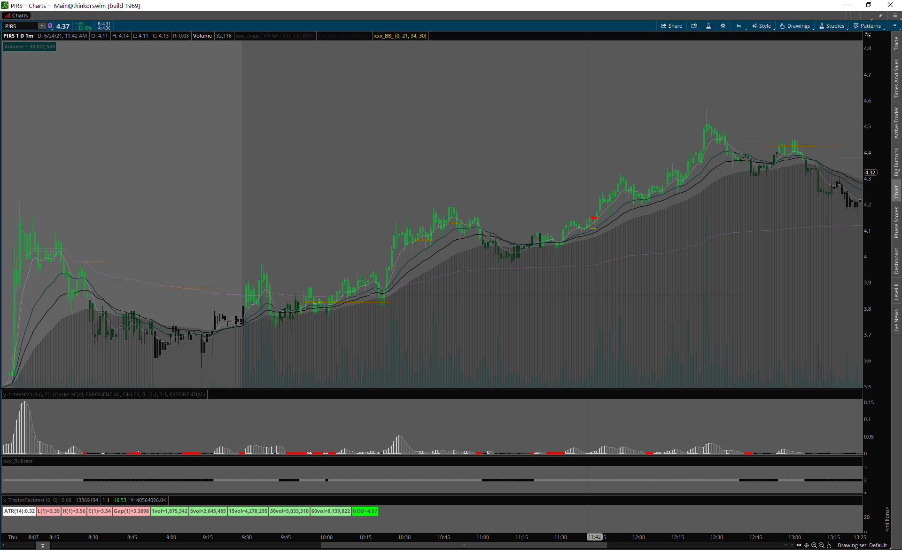Viewport: 902px width, 550px height.
Task: Toggle chart compress arrows above price axis
Action: tap(868, 35)
